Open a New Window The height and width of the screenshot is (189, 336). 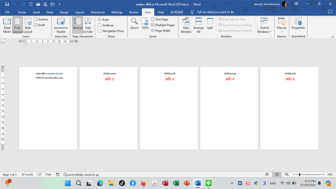click(186, 25)
